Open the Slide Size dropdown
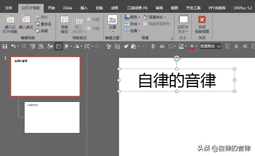 183,24
